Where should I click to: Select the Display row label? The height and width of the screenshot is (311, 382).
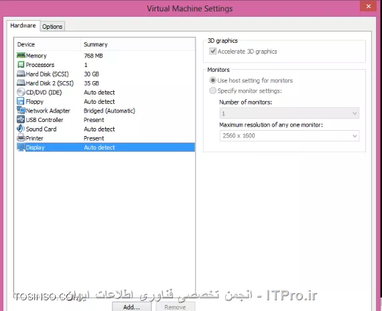(x=35, y=147)
